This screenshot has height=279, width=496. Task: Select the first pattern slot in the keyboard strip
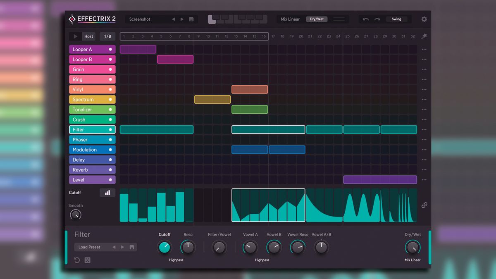(x=212, y=19)
